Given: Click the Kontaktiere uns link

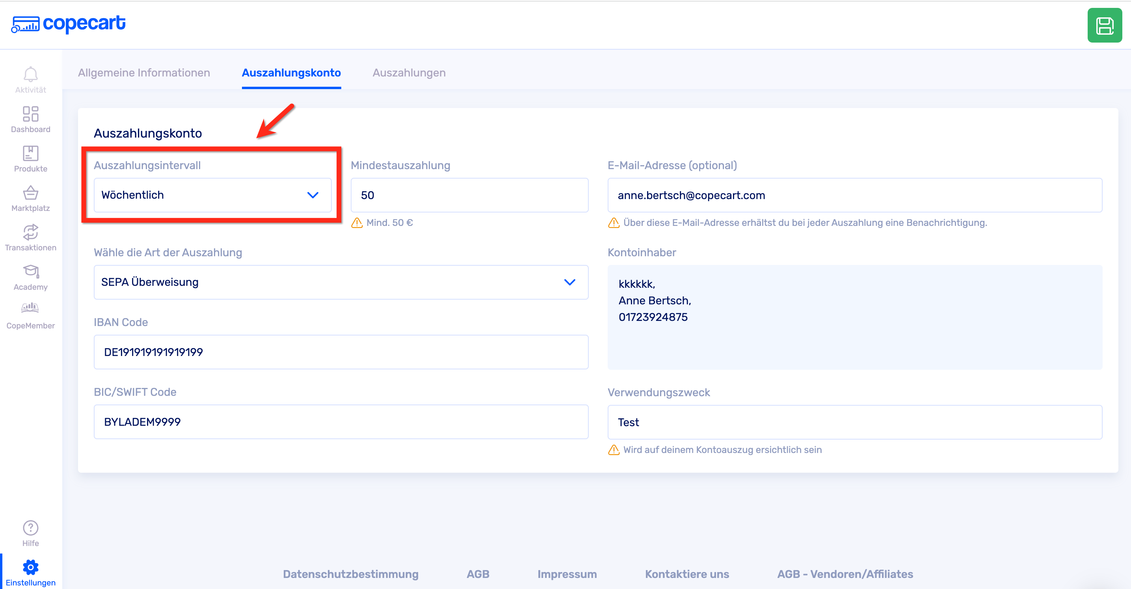Looking at the screenshot, I should (x=686, y=574).
